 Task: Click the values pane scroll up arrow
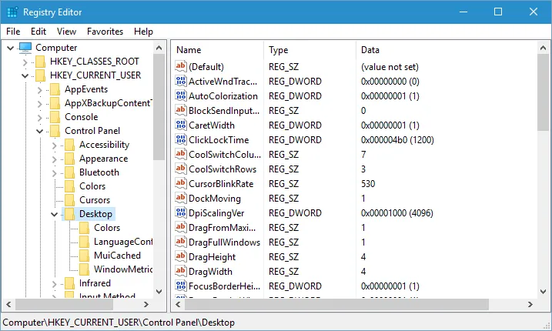click(543, 48)
